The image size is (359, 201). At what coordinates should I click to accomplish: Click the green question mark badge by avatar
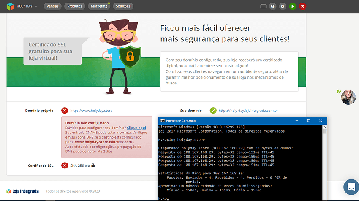click(x=339, y=92)
